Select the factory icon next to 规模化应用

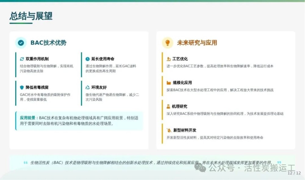(x=169, y=83)
